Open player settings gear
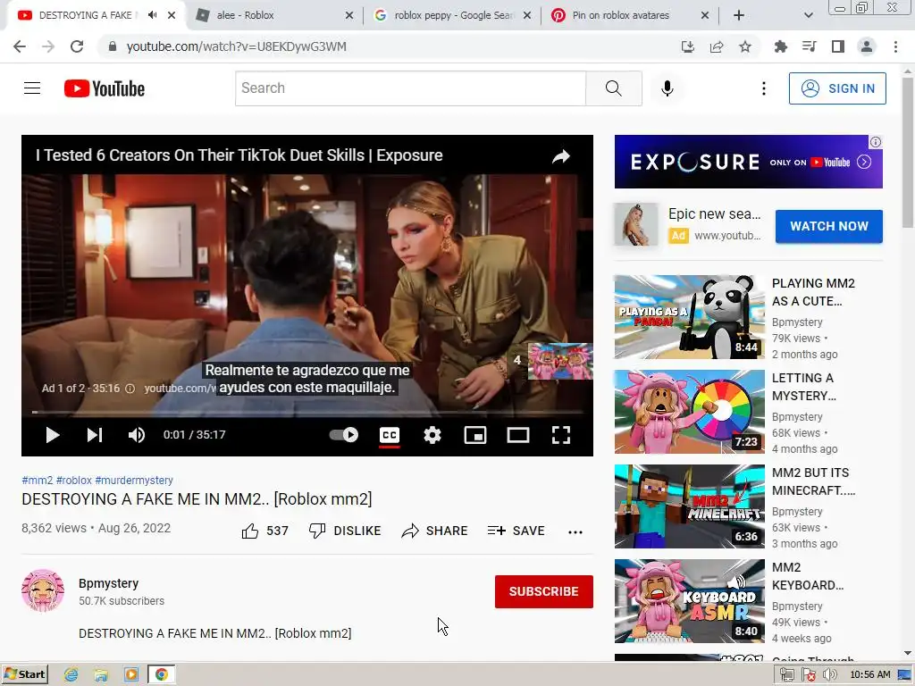The height and width of the screenshot is (686, 915). click(432, 435)
